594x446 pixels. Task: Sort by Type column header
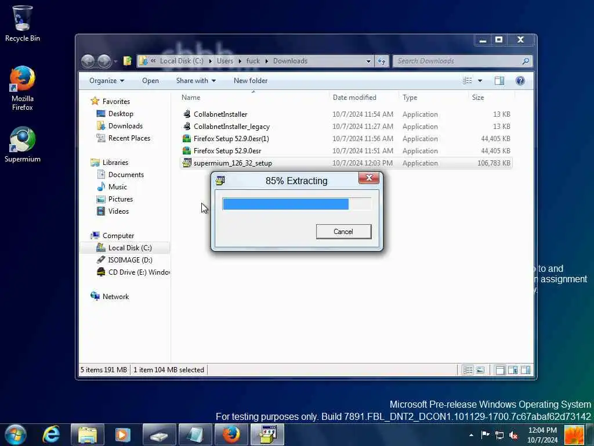tap(433, 98)
